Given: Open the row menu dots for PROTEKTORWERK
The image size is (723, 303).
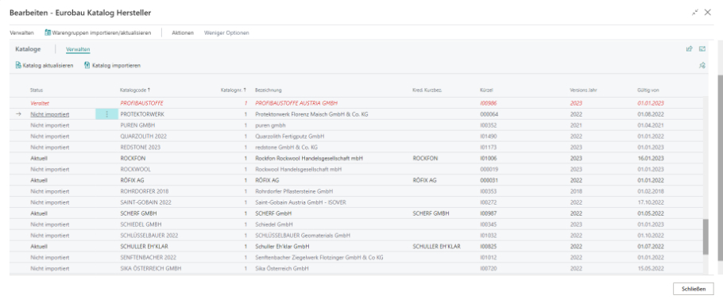Looking at the screenshot, I should pos(107,114).
